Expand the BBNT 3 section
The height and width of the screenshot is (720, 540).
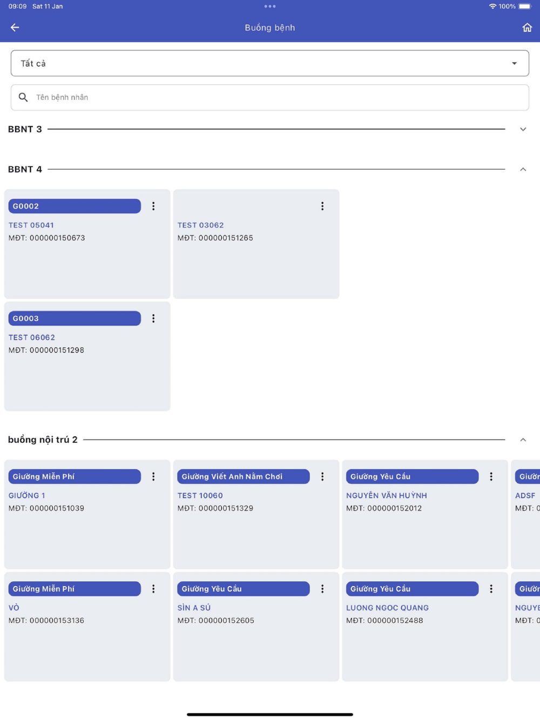pyautogui.click(x=523, y=129)
